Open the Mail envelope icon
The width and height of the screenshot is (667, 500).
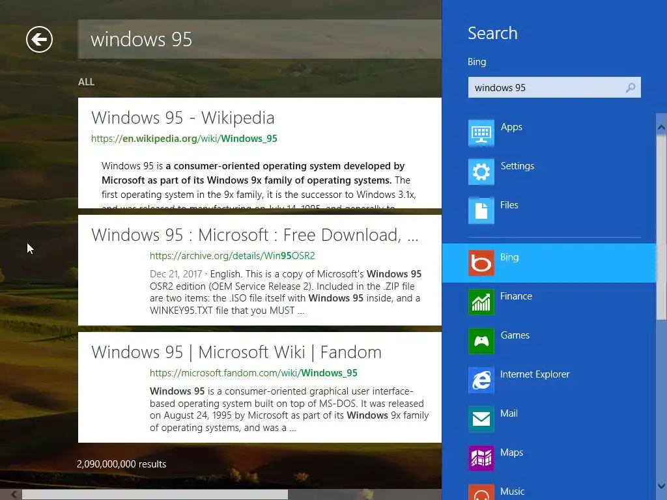[481, 419]
